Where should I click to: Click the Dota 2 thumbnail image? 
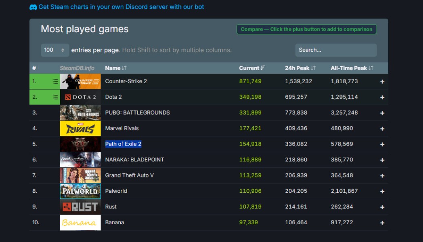[80, 97]
